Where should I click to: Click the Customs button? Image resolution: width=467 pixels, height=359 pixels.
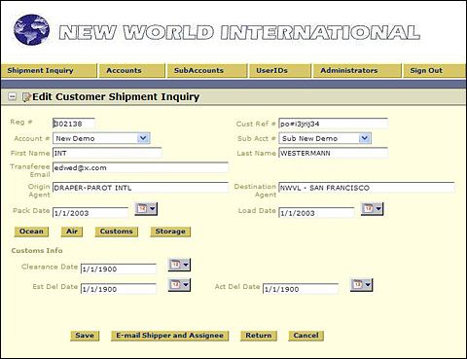pos(117,232)
